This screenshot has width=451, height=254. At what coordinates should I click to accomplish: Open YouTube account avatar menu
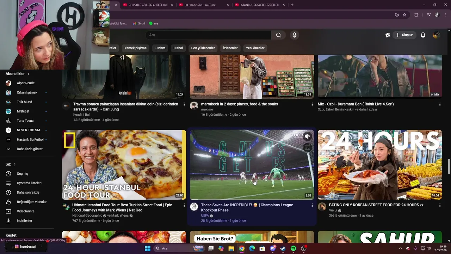pos(436,35)
